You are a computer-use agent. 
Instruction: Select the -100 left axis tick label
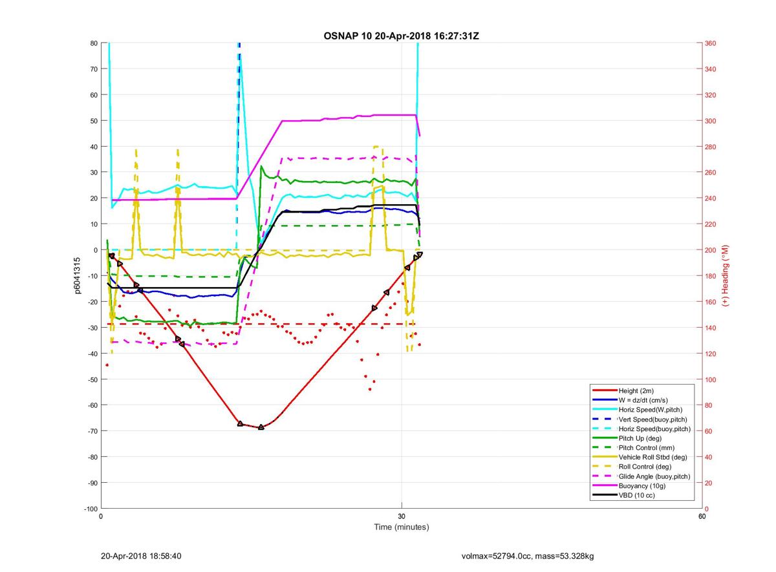(90, 509)
